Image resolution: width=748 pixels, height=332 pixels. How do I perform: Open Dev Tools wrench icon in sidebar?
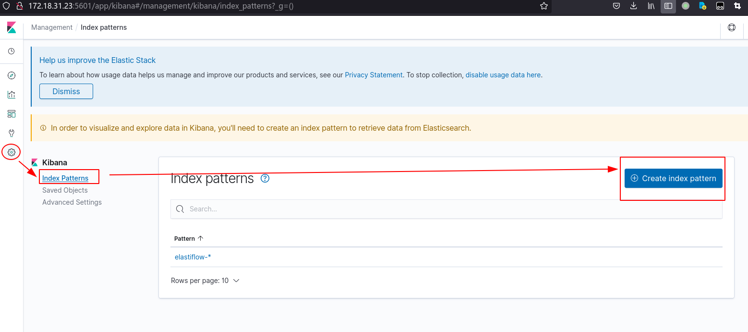pos(12,133)
